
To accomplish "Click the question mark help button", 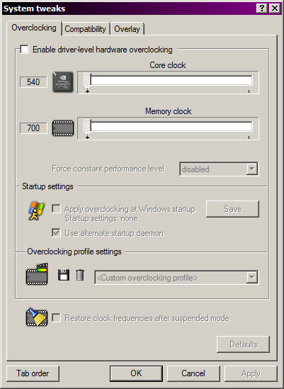I will (261, 9).
